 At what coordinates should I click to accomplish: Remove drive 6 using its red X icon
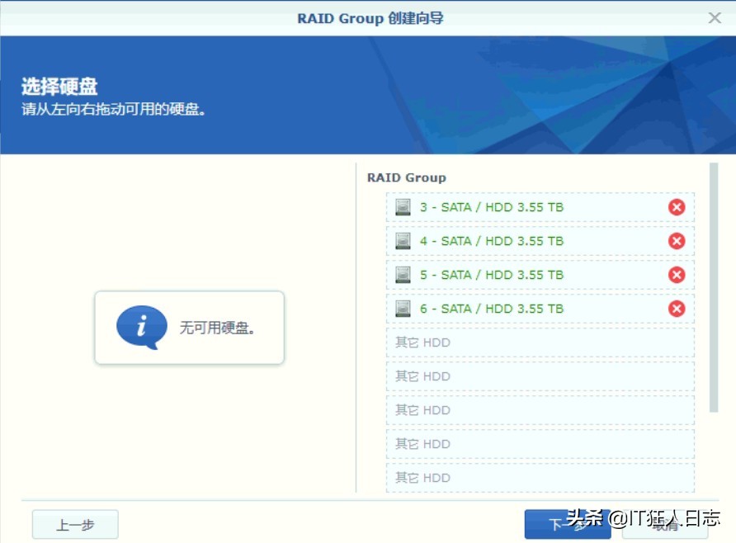[677, 309]
